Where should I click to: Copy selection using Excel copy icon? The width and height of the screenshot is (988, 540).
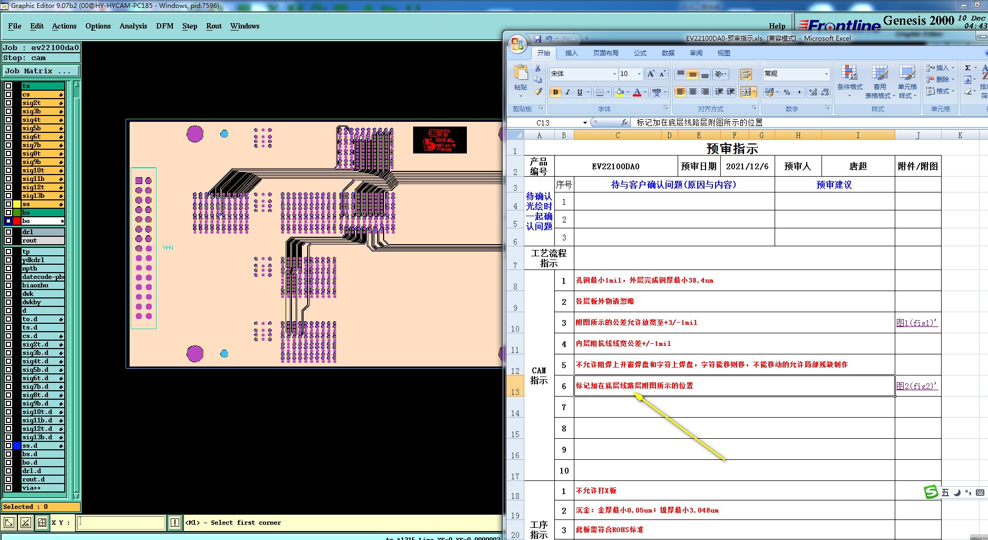tap(538, 80)
